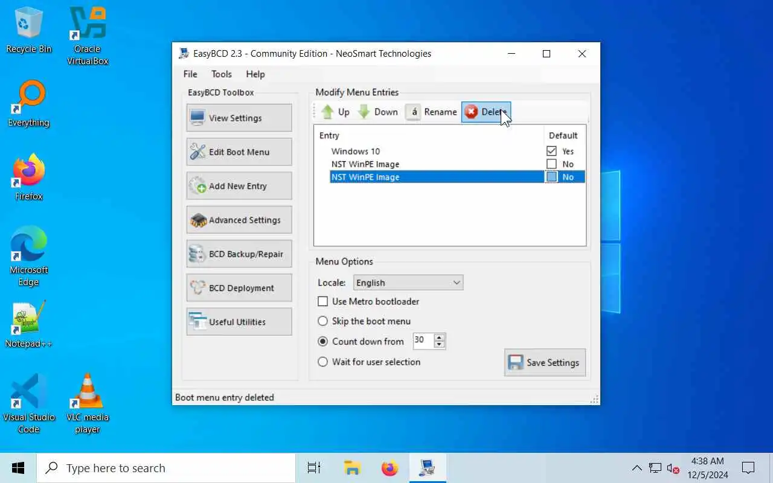
Task: Click the Boot menu entry deleted status text
Action: click(225, 397)
